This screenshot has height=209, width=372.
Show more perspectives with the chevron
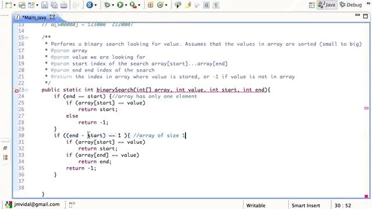pyautogui.click(x=369, y=3)
